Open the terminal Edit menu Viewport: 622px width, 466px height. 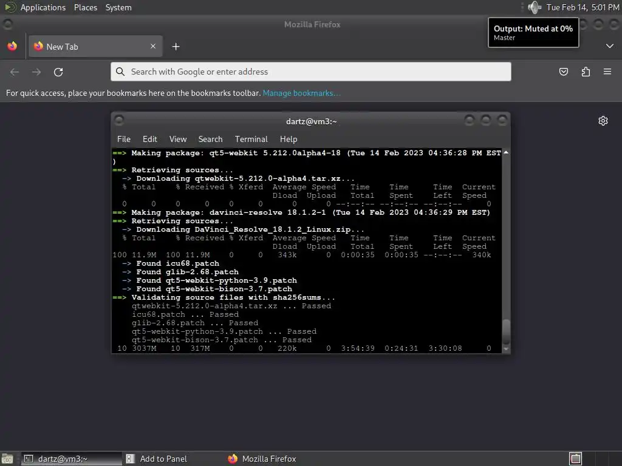149,139
